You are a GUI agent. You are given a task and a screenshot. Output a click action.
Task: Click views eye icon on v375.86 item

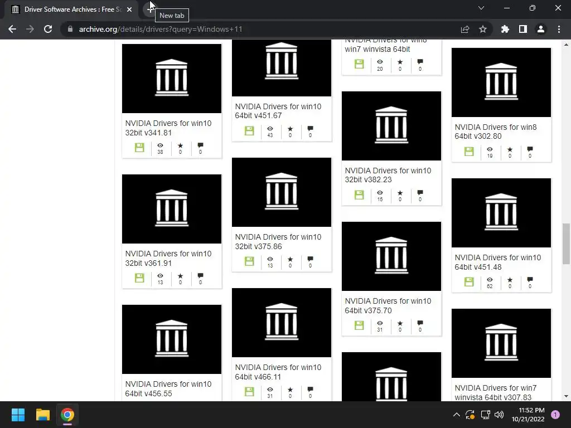[270, 259]
